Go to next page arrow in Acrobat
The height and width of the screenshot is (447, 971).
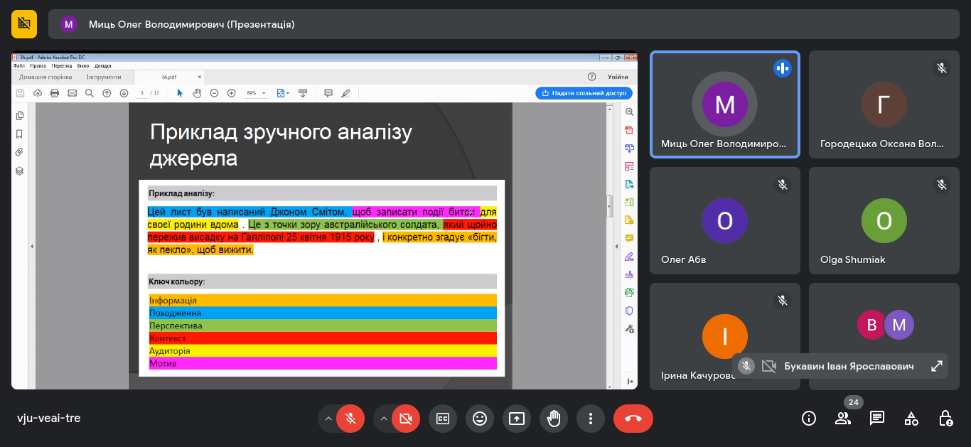[x=124, y=93]
